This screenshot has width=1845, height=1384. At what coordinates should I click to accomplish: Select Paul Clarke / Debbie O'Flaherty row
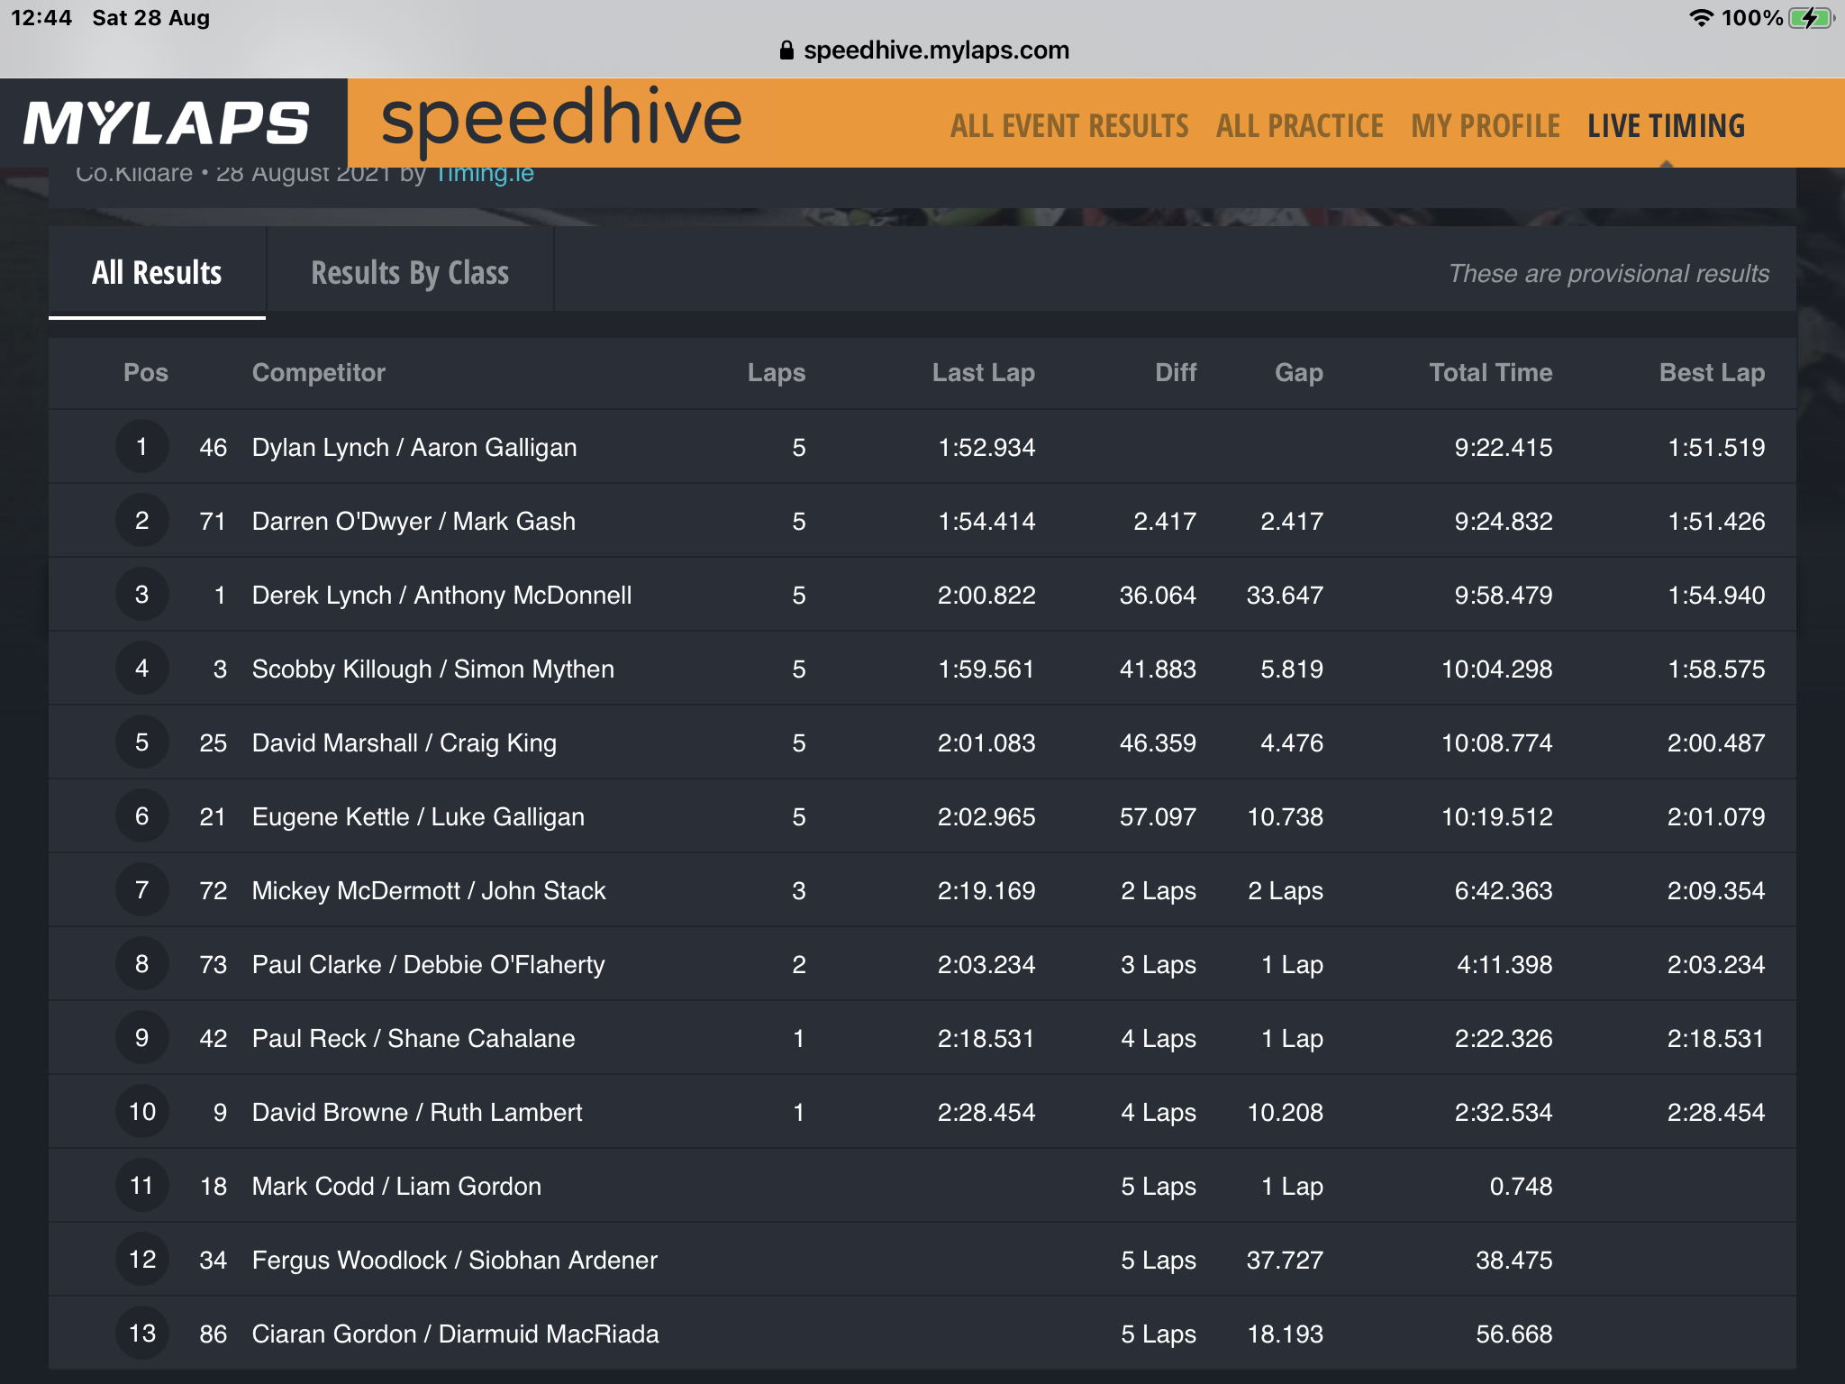pyautogui.click(x=922, y=964)
